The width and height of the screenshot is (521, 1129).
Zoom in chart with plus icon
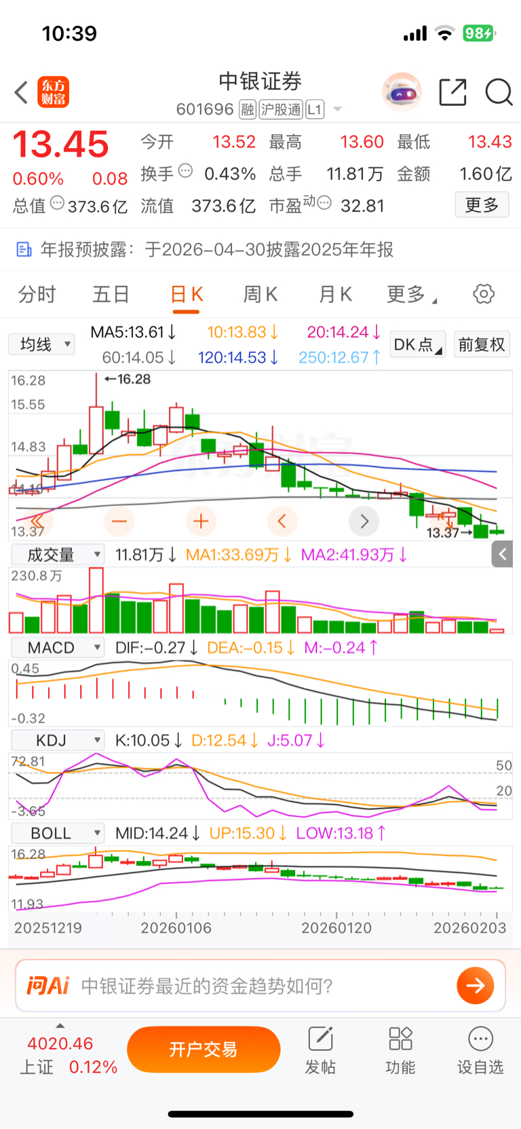point(201,521)
